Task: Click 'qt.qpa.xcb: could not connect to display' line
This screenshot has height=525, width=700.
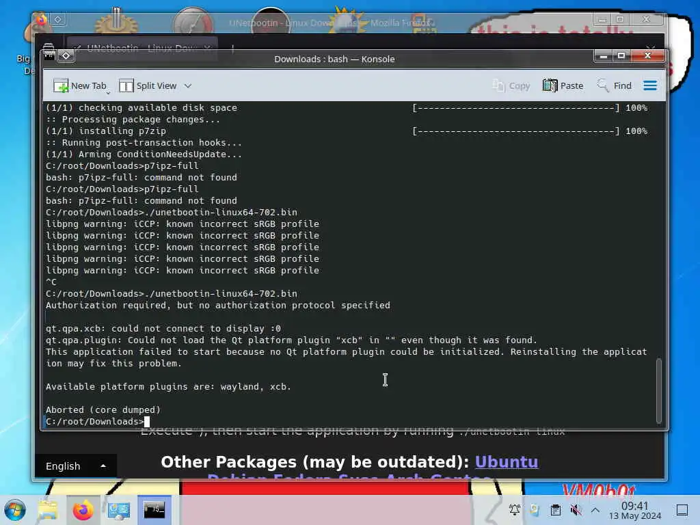Action: (x=163, y=329)
